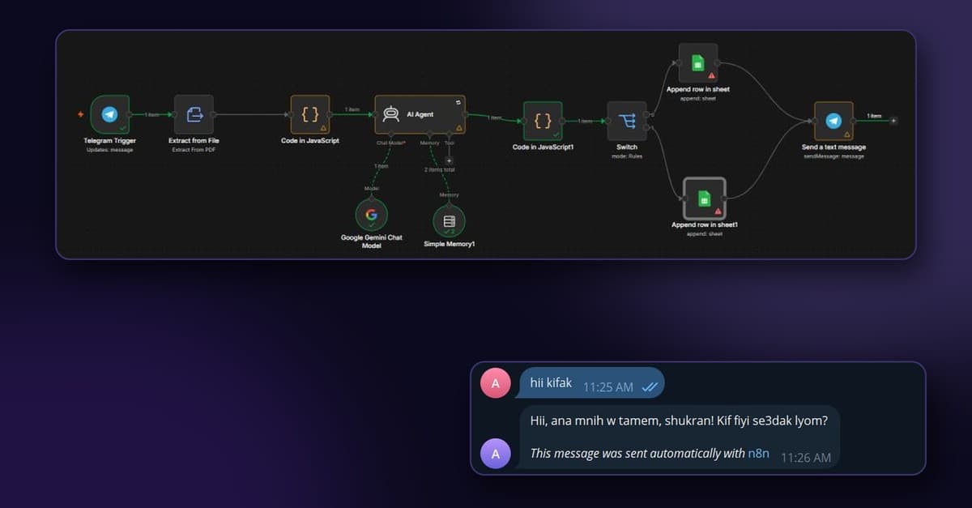Click the 'Append row in sheet1' label
This screenshot has height=508, width=972.
[x=705, y=224]
